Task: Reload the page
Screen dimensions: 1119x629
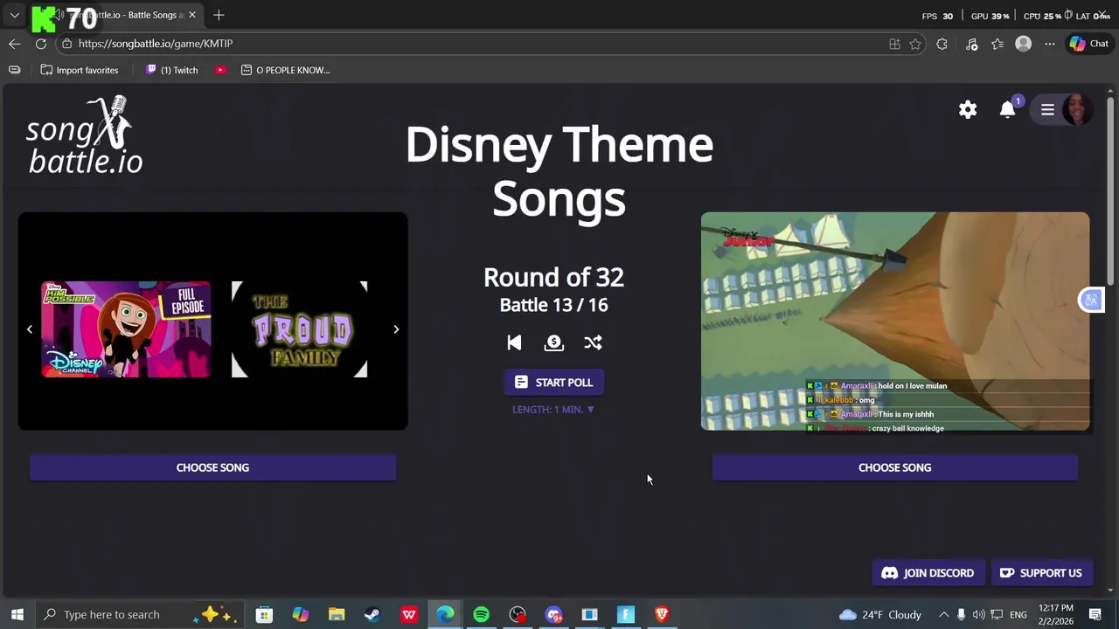Action: coord(41,44)
